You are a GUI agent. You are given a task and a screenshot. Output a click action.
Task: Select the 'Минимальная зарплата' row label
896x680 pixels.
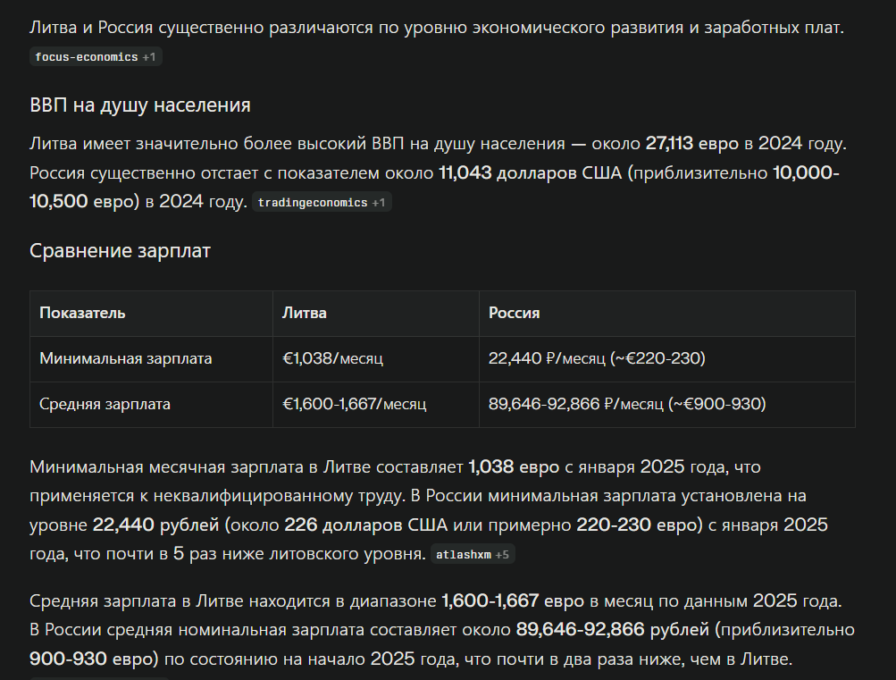click(x=126, y=359)
